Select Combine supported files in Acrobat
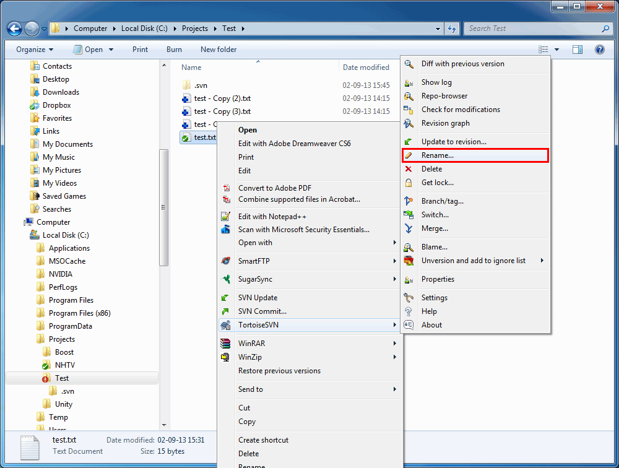The height and width of the screenshot is (468, 619). point(299,199)
